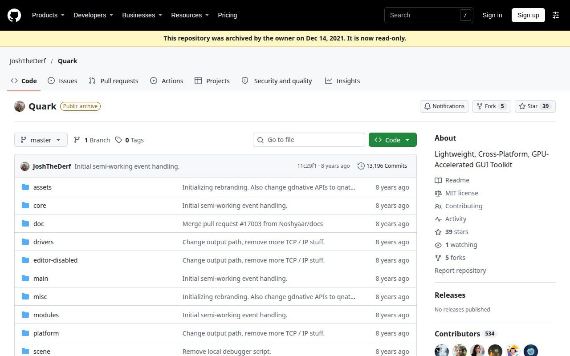The height and width of the screenshot is (356, 570).
Task: Click the JoshTheDerf avatar in commit row
Action: point(25,166)
